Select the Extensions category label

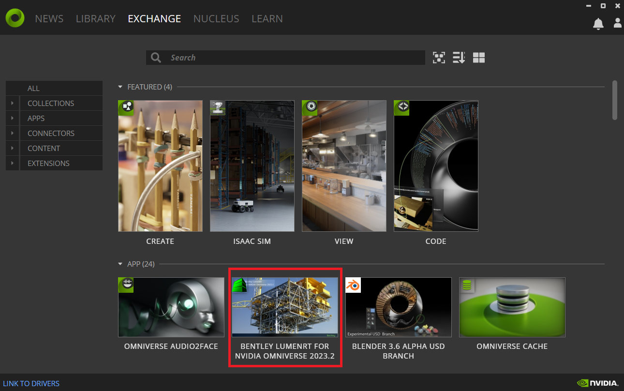pos(48,163)
